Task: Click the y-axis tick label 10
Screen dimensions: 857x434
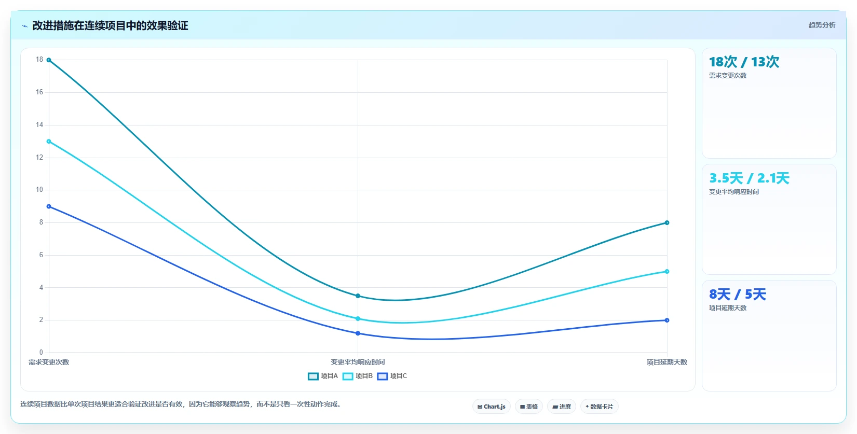Action: (39, 190)
